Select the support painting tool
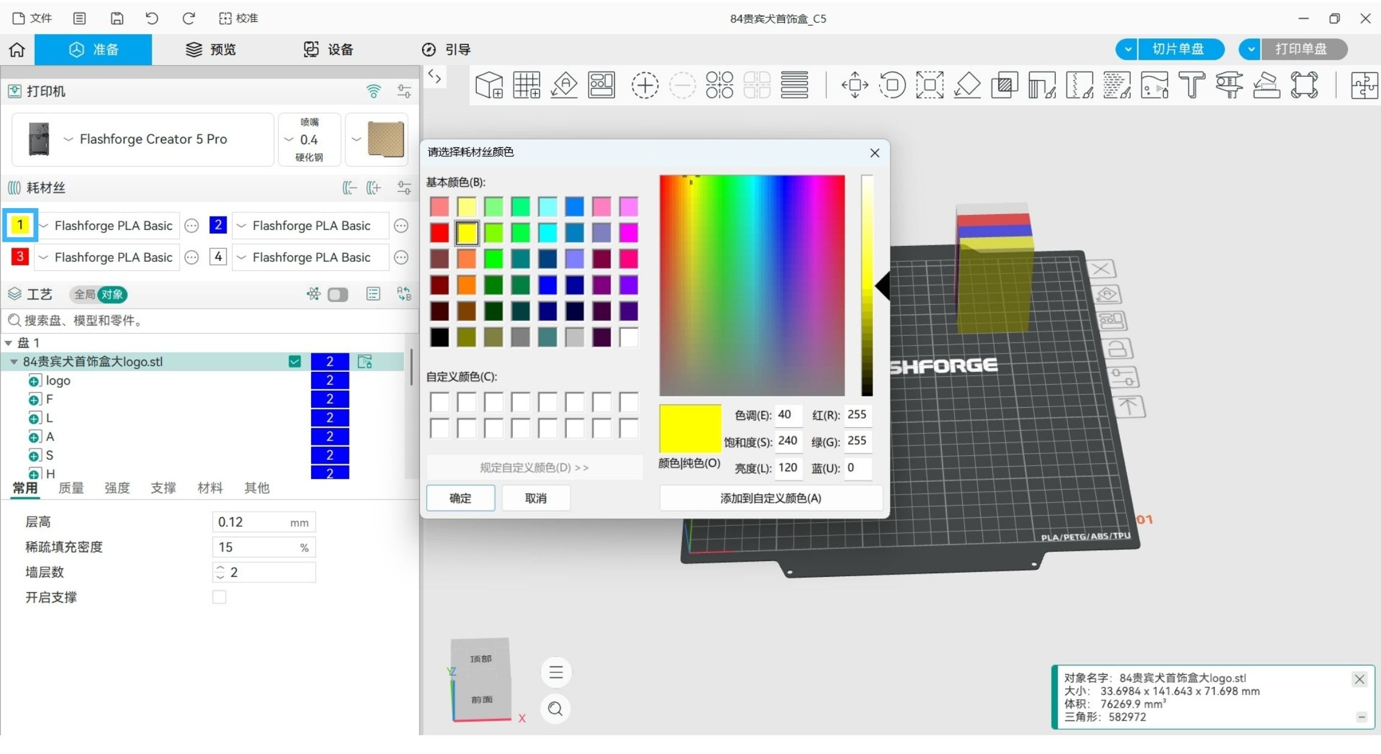1381x754 pixels. pyautogui.click(x=1042, y=85)
